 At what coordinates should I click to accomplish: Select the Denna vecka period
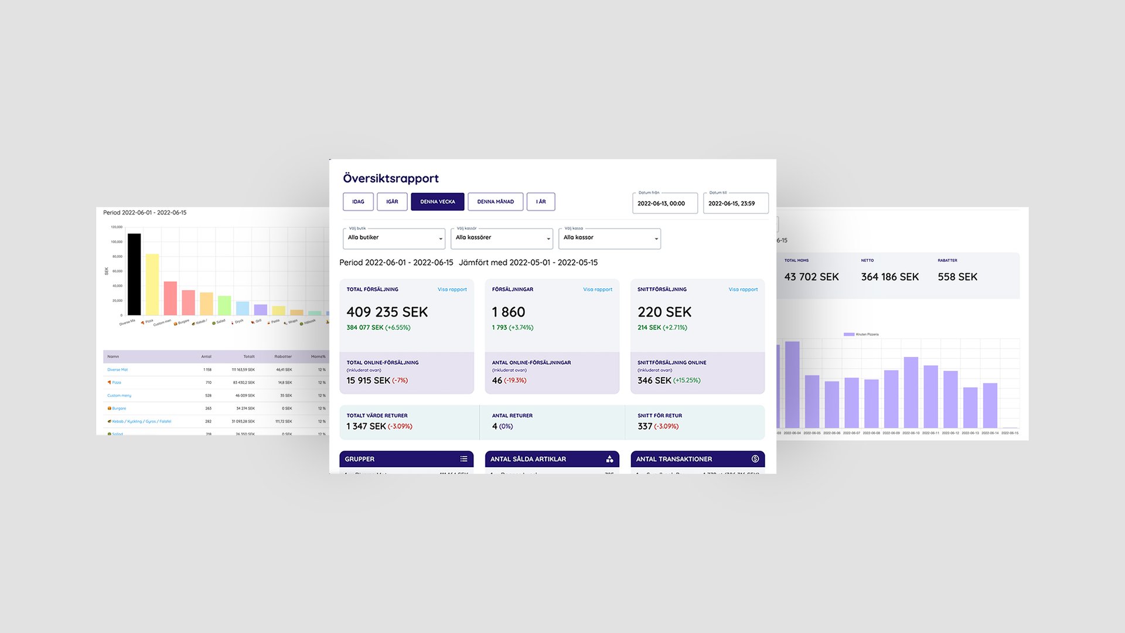coord(437,202)
